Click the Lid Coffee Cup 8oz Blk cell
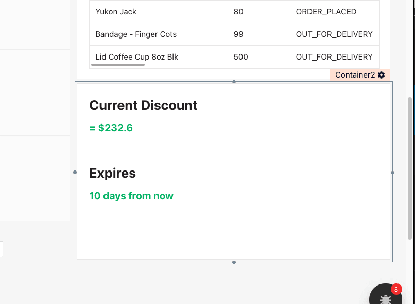 coord(136,56)
